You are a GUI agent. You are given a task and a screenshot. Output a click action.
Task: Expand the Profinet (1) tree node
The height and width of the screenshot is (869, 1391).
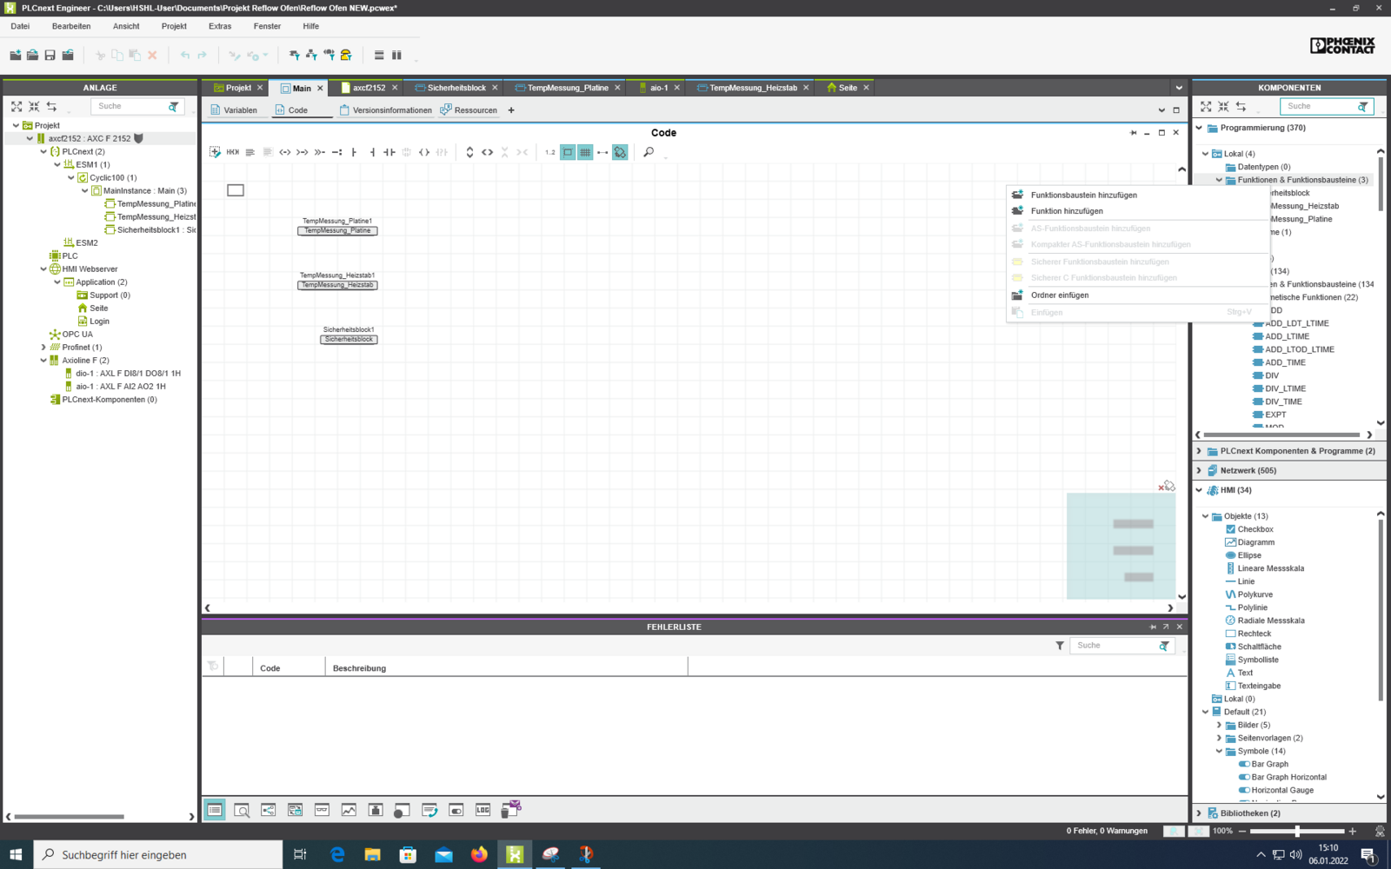[x=43, y=348]
